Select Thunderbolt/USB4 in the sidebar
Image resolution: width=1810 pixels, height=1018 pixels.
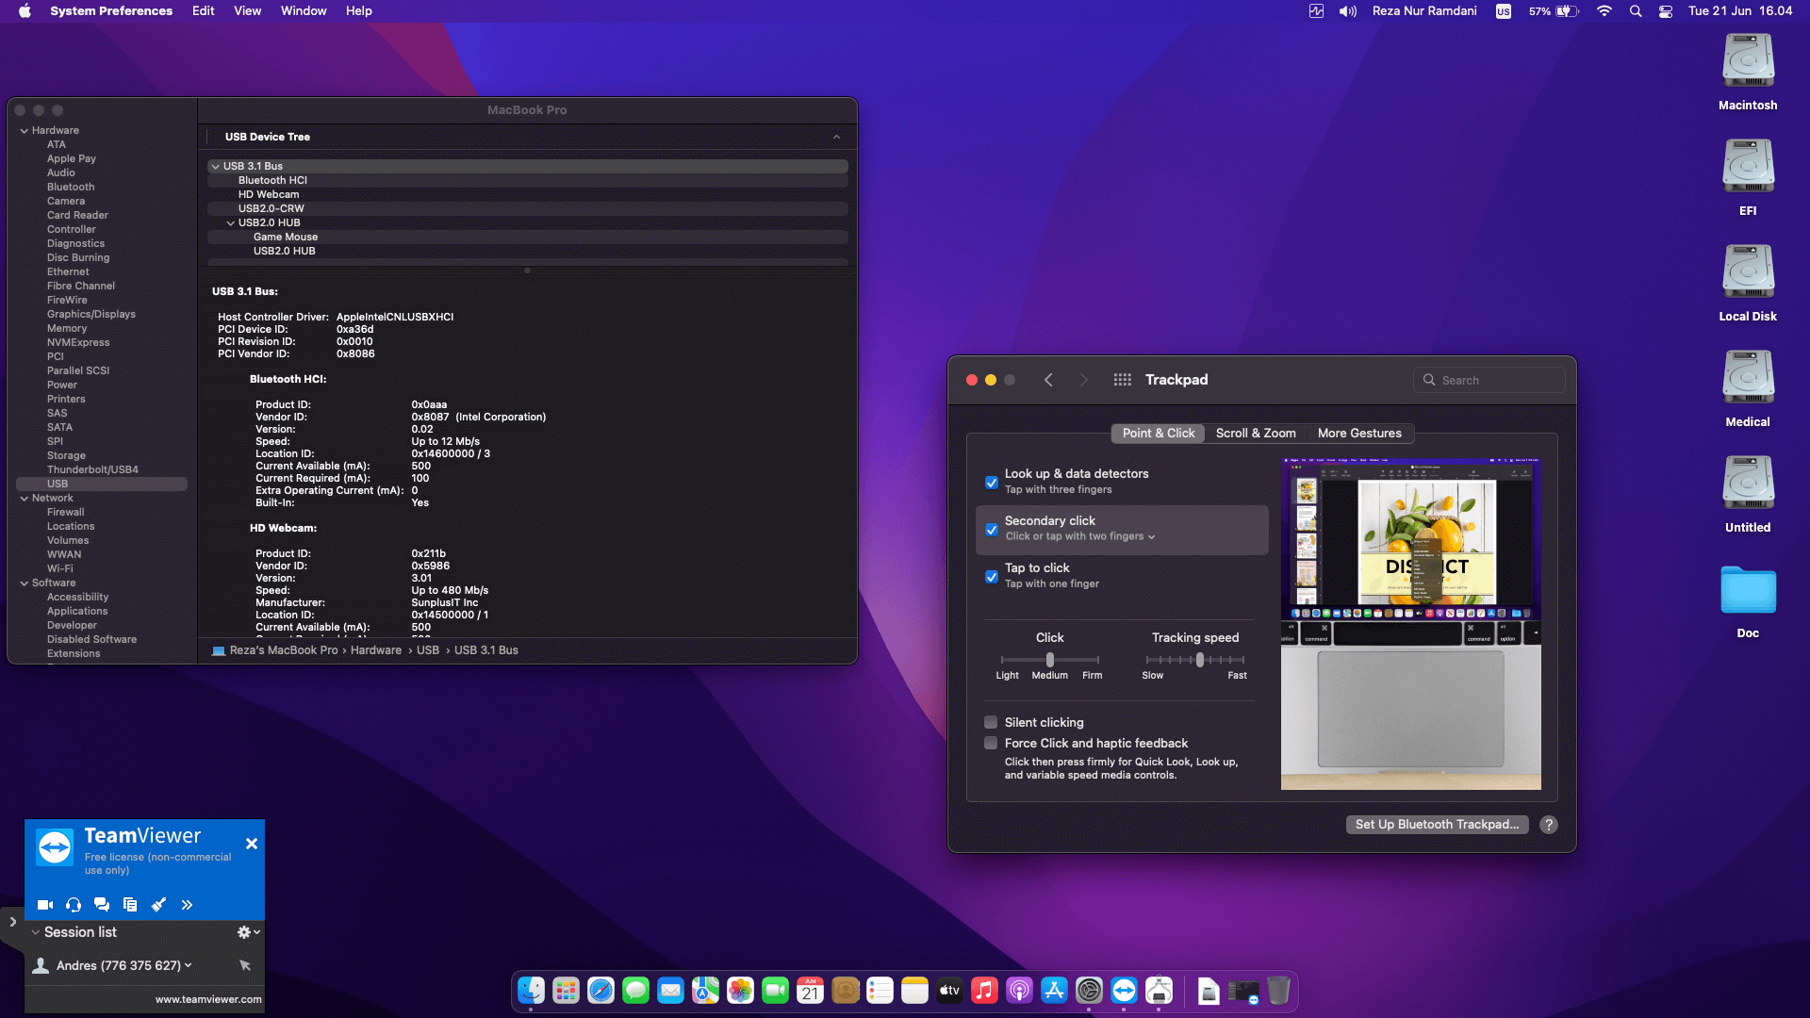[92, 470]
